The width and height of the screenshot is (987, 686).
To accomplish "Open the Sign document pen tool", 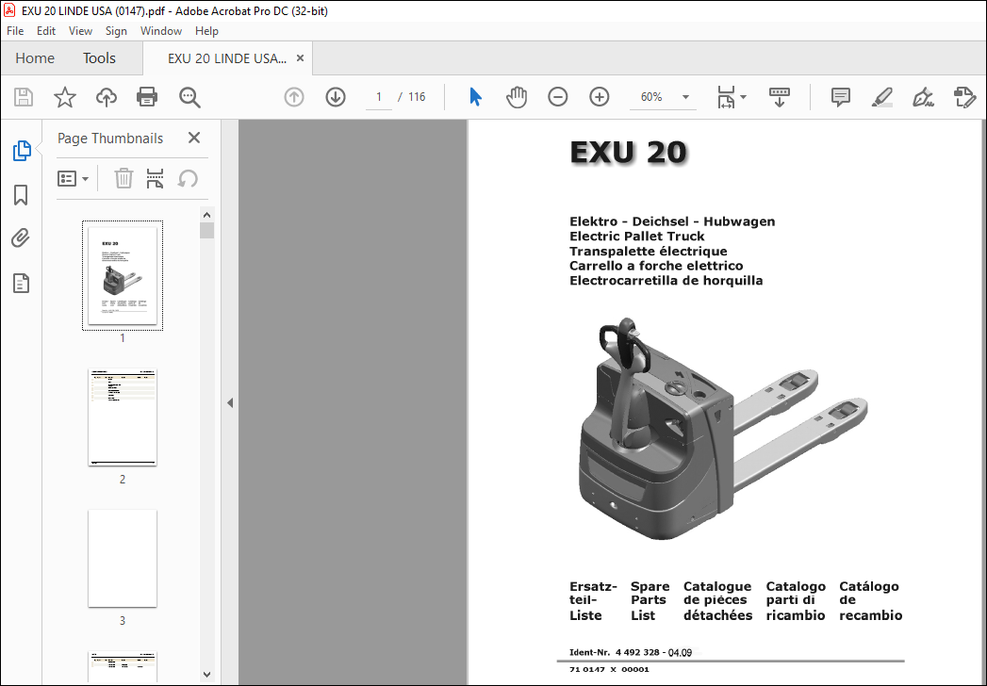I will (923, 97).
